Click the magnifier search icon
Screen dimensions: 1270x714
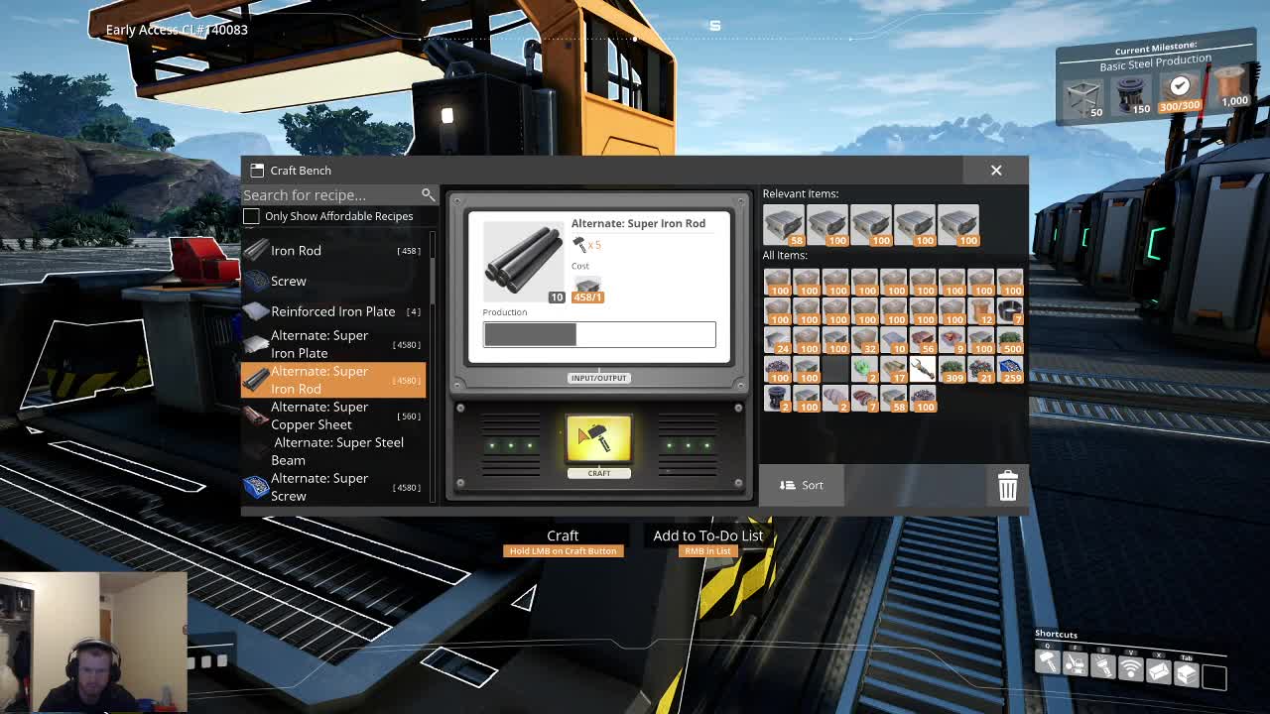tap(428, 194)
